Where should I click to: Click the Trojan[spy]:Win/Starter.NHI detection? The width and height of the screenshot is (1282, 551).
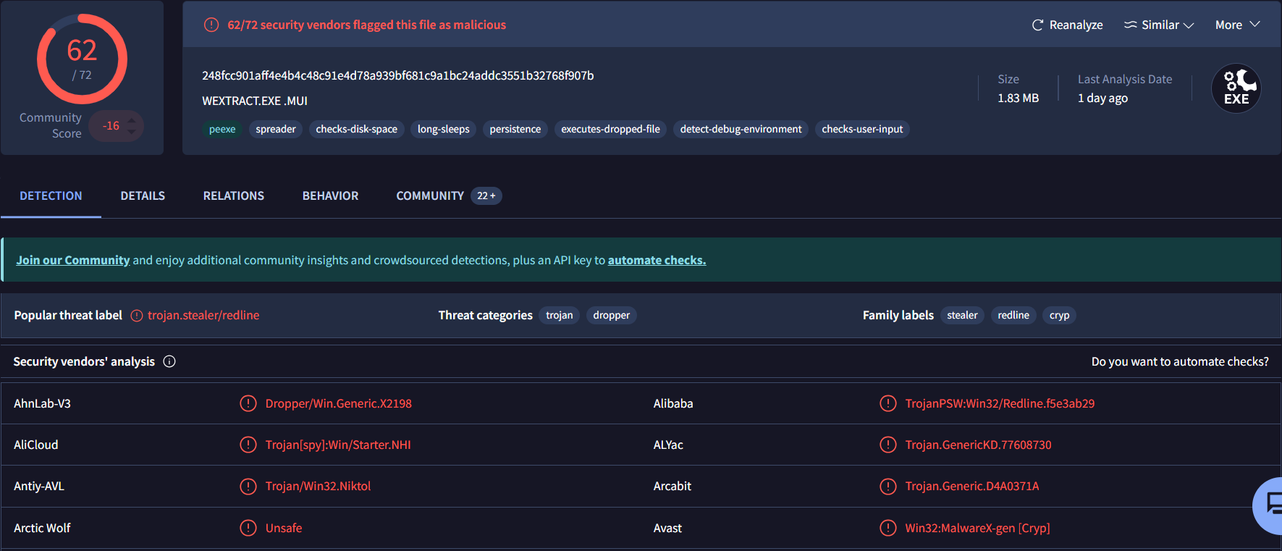(x=338, y=445)
